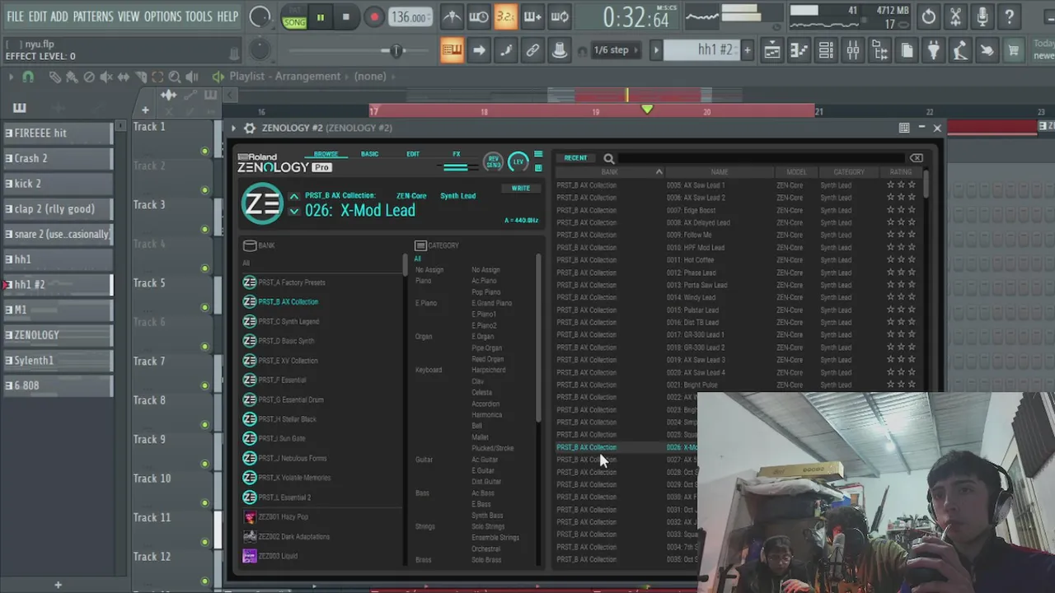Click the record button
The image size is (1055, 593).
[374, 17]
